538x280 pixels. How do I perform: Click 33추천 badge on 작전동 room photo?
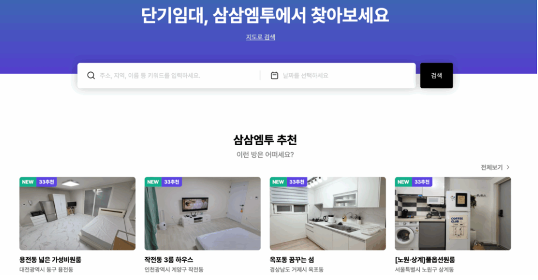[x=171, y=182]
